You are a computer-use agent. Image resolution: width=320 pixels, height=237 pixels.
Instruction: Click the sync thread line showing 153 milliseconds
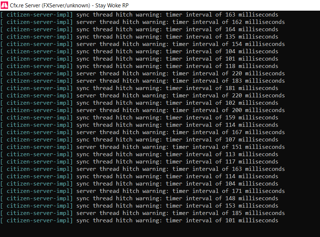coord(139,206)
